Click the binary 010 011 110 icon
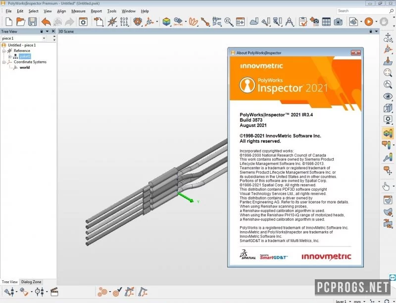This screenshot has height=303, width=396. tap(124, 22)
